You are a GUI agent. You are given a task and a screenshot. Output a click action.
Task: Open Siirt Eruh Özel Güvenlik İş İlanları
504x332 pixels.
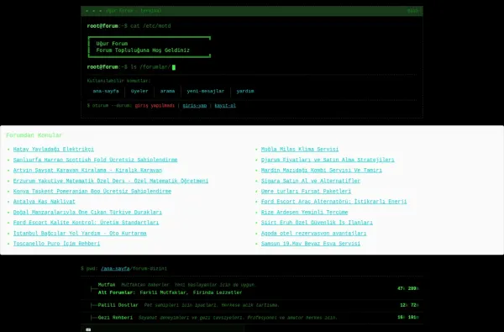(317, 223)
